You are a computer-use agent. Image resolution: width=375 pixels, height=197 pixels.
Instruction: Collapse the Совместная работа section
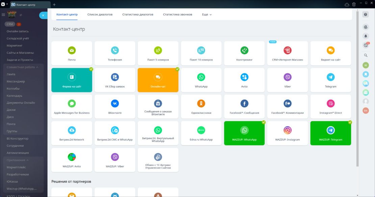[22, 67]
